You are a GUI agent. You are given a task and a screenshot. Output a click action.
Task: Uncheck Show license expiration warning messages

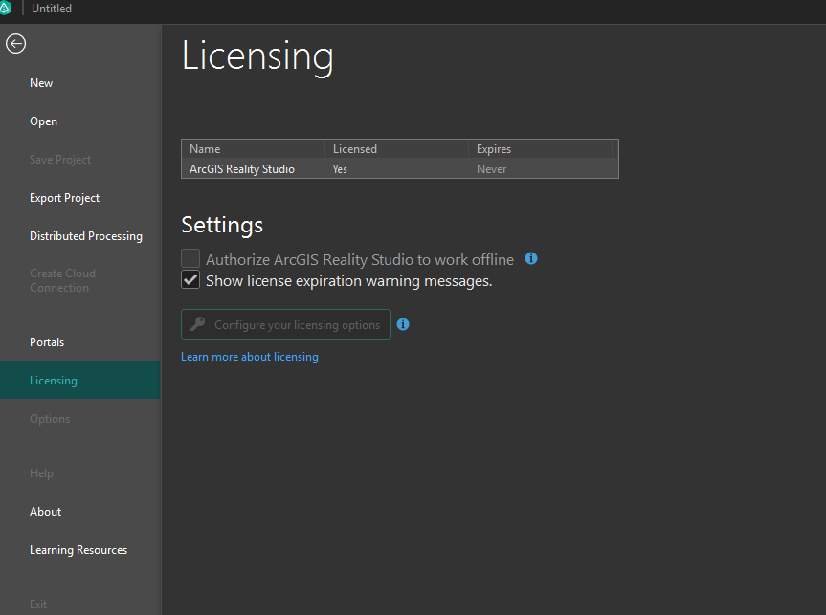[x=191, y=280]
